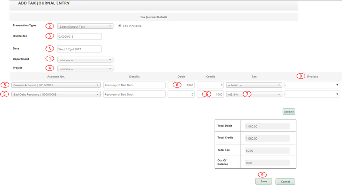This screenshot has width=342, height=186.
Task: Open the Tax dropdown showing AJS|6%
Action: click(x=254, y=95)
